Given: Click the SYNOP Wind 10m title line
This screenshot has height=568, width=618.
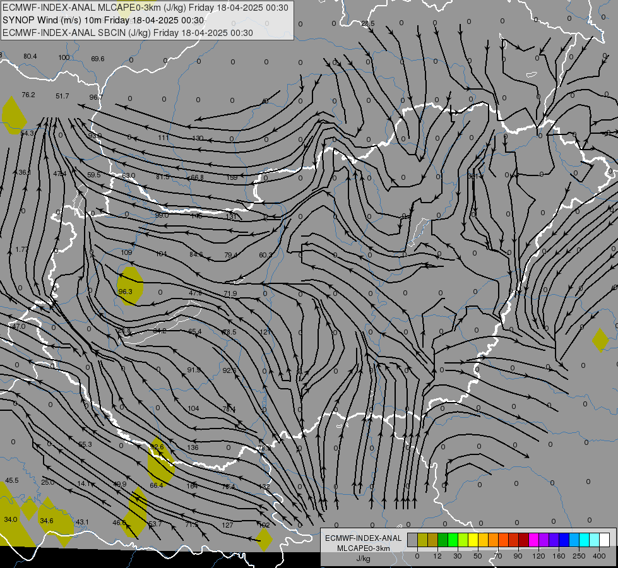Looking at the screenshot, I should 104,20.
